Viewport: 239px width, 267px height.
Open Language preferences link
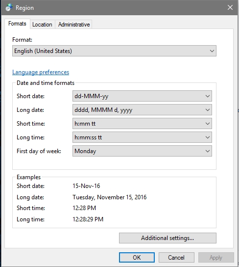click(x=41, y=72)
